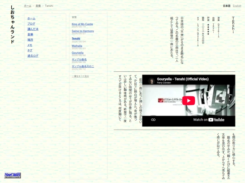Click the 2026/09/14 date under King of My Castle
The image size is (245, 183).
click(x=78, y=27)
